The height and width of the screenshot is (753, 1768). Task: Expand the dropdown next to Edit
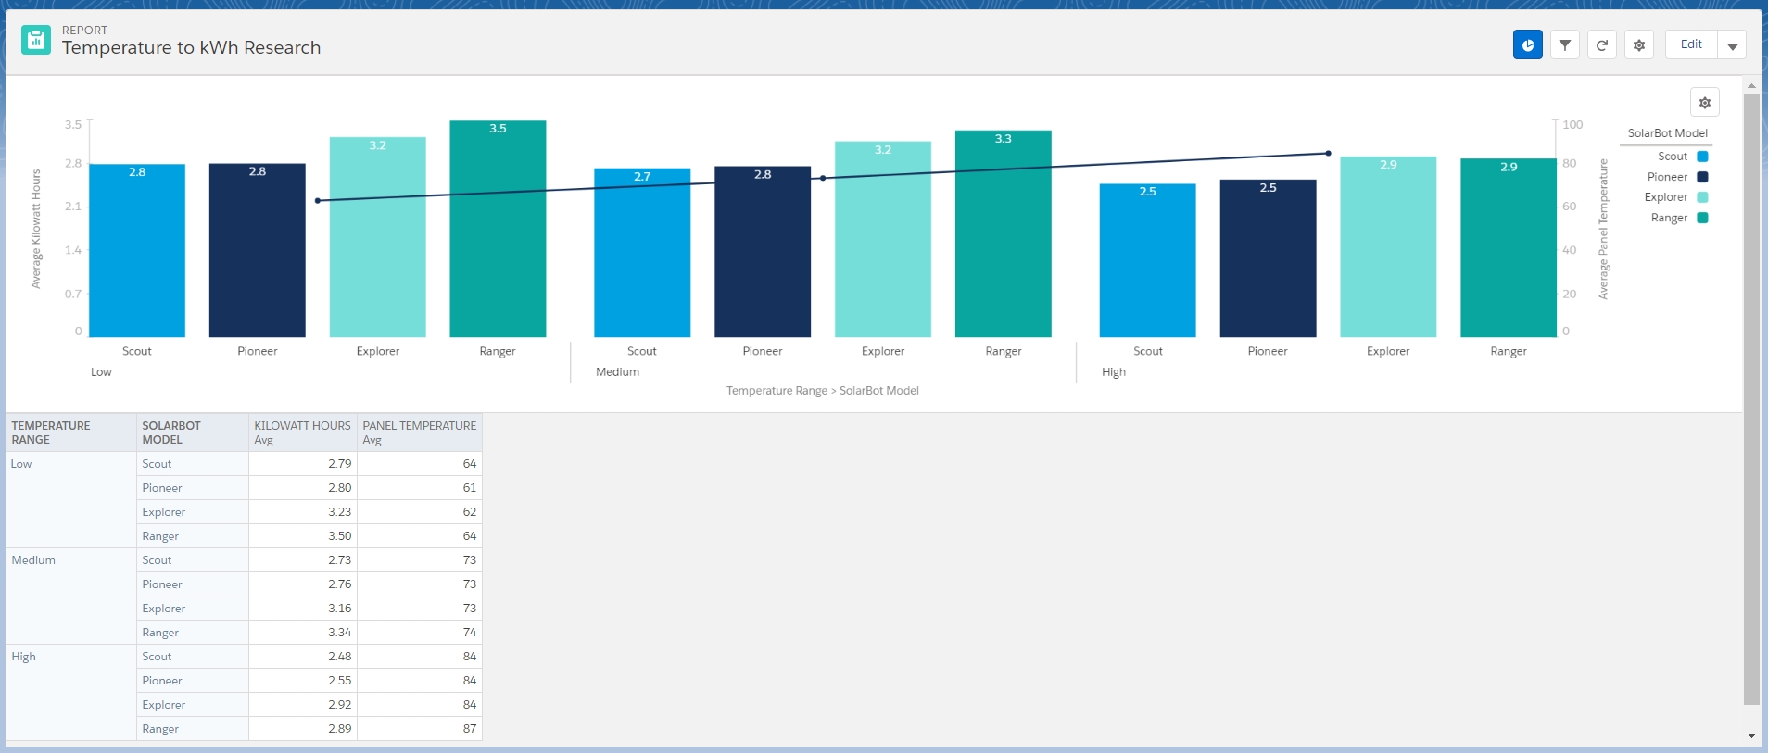pyautogui.click(x=1732, y=44)
